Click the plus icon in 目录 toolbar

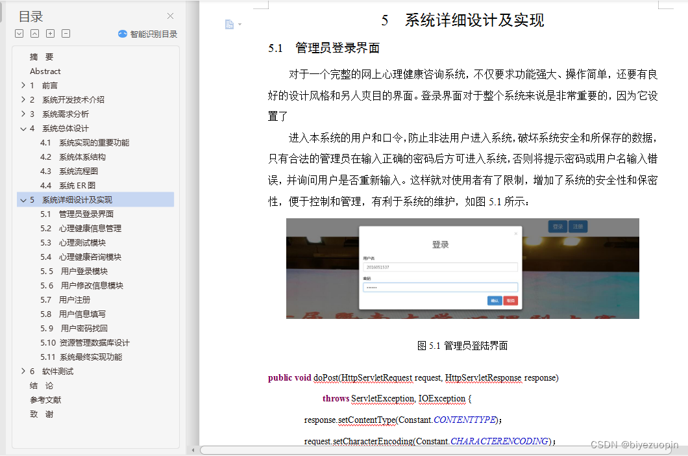(51, 33)
